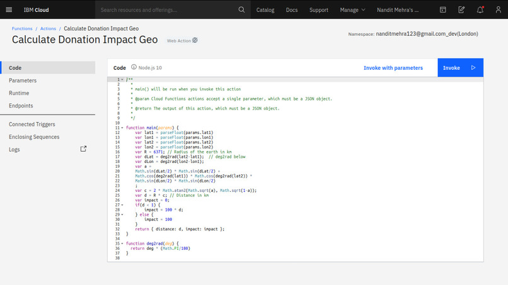Collapse the if block fold at line 27
The height and width of the screenshot is (285, 508).
click(x=122, y=204)
